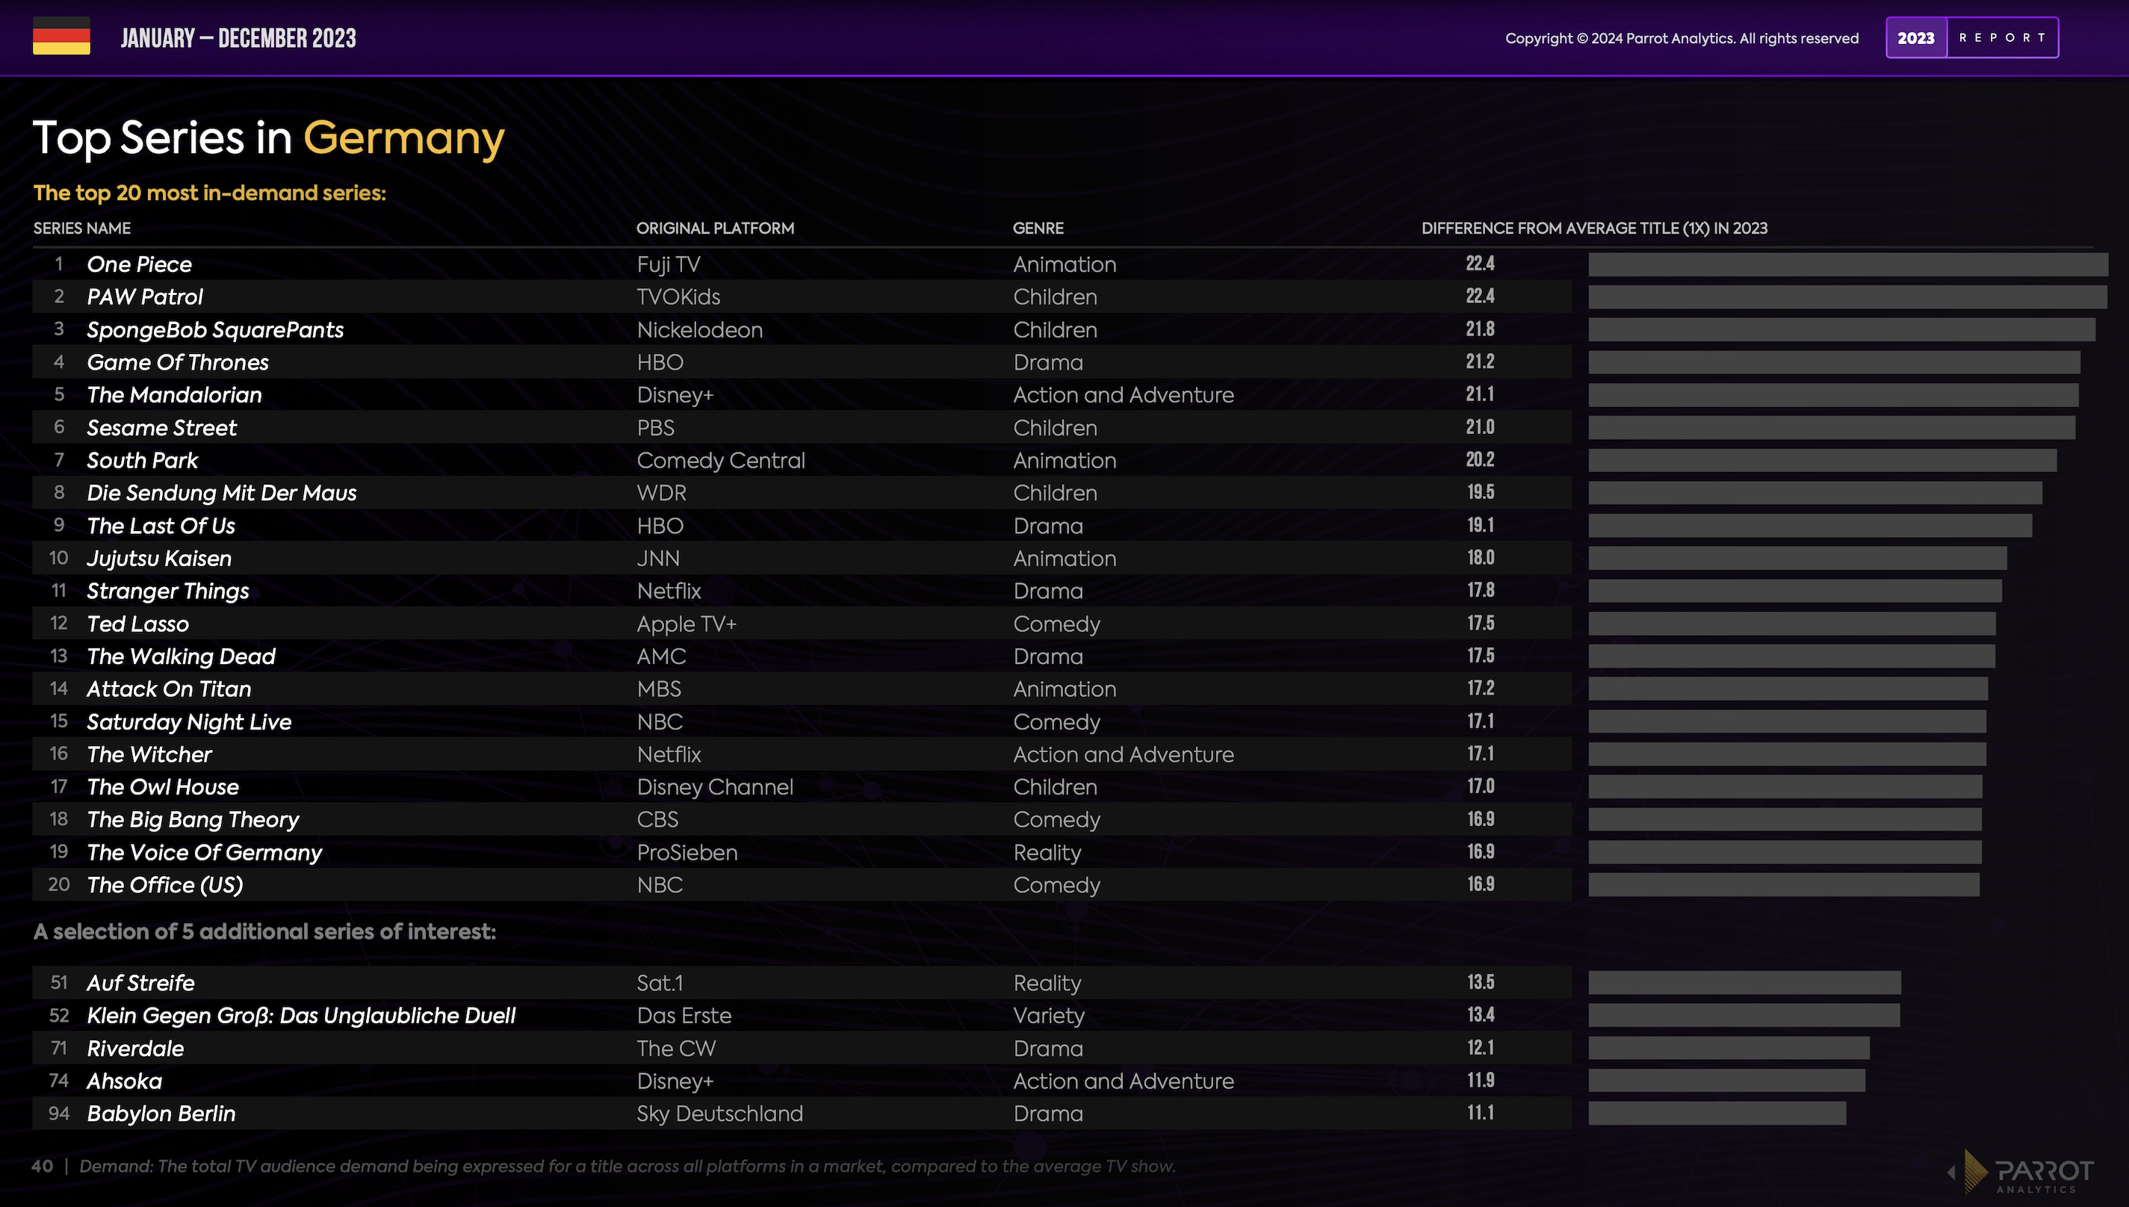This screenshot has width=2129, height=1207.
Task: Click the One Piece demand bar
Action: pyautogui.click(x=1848, y=264)
